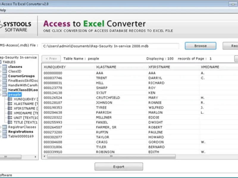Click the SHARP last name cell

102,88
